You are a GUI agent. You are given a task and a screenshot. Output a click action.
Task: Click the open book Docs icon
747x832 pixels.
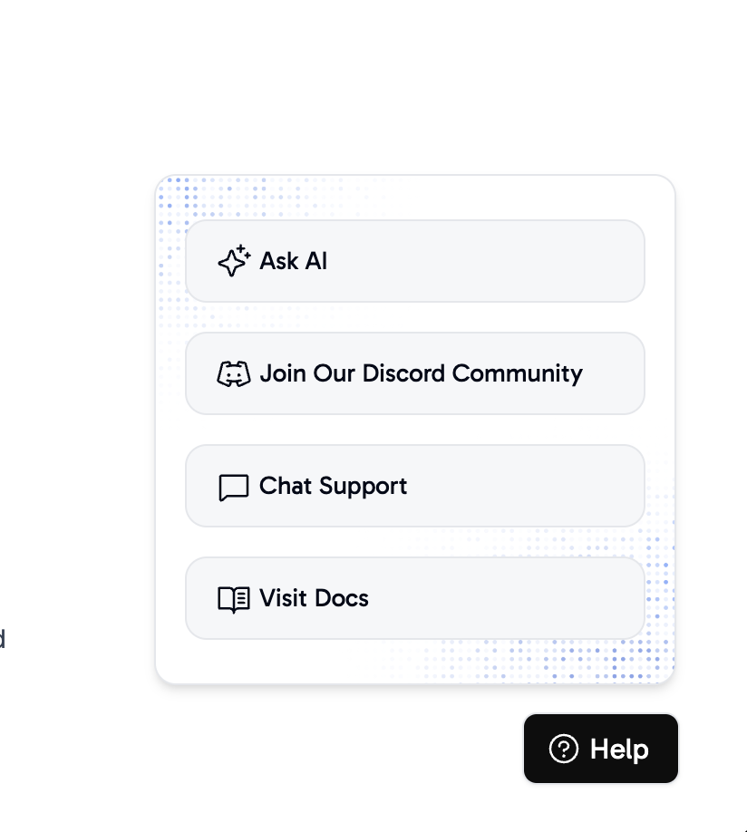click(234, 599)
